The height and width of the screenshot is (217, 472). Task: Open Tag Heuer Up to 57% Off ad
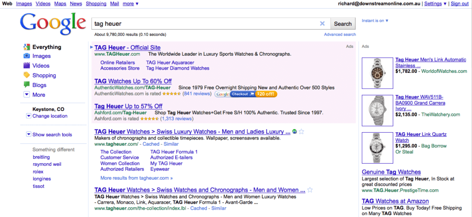(x=128, y=106)
